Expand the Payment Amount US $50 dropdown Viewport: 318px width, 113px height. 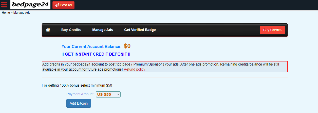coord(108,94)
